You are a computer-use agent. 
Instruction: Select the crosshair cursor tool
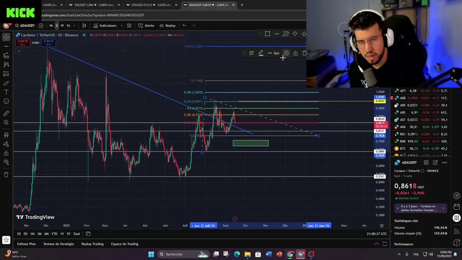[x=6, y=37]
